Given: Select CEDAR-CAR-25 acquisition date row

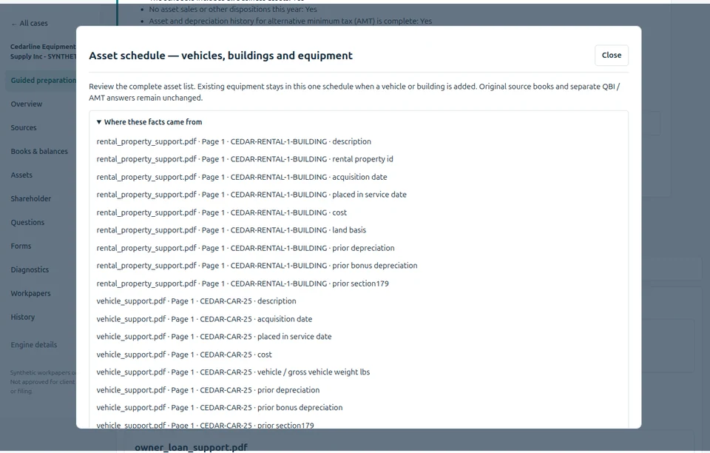Looking at the screenshot, I should pos(204,319).
